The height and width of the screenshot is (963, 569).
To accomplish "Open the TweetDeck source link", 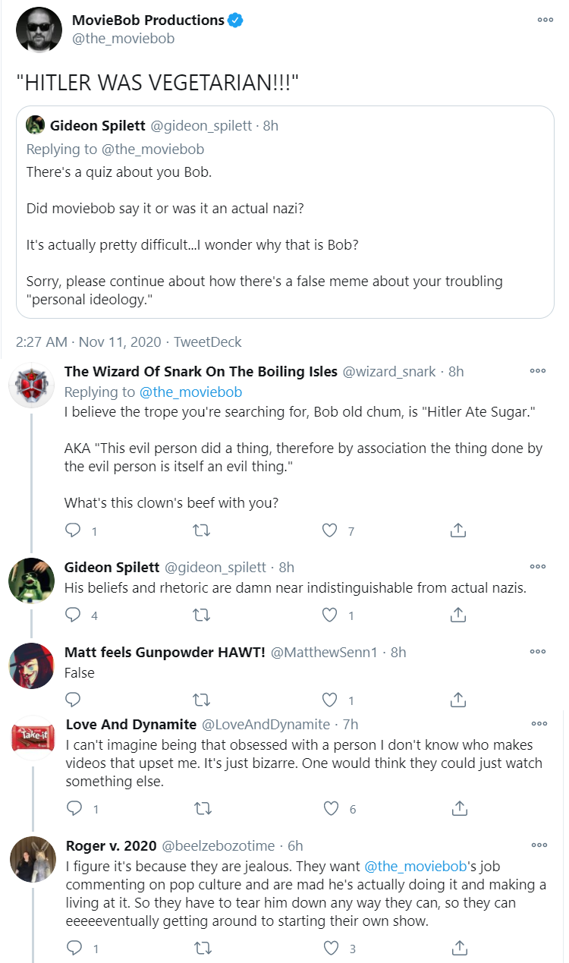I will pos(208,342).
